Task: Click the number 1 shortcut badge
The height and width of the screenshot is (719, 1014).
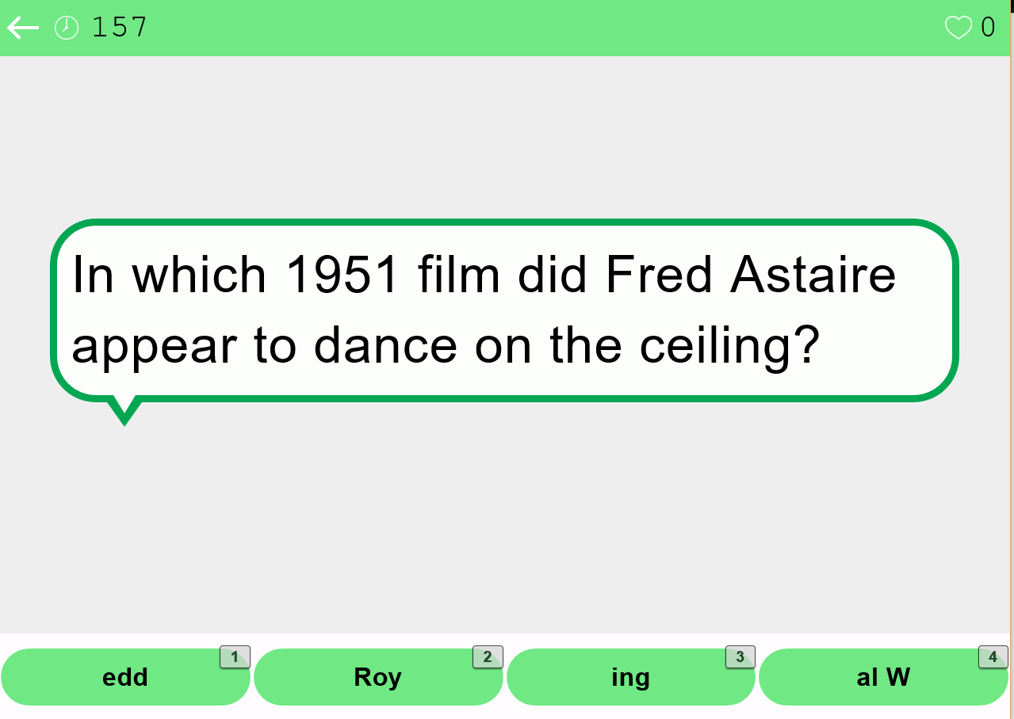Action: [235, 657]
